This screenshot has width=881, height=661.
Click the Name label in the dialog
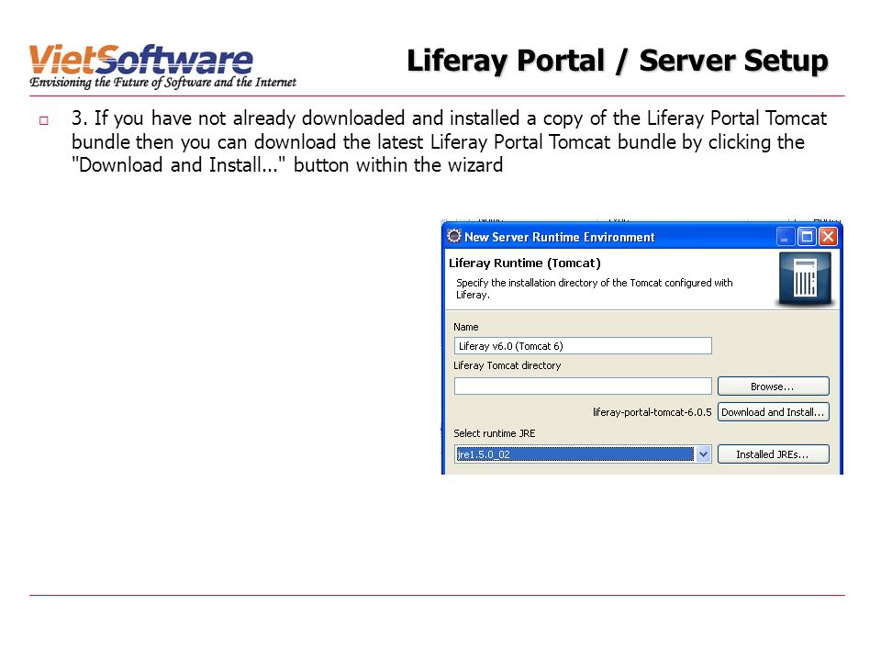(x=466, y=327)
